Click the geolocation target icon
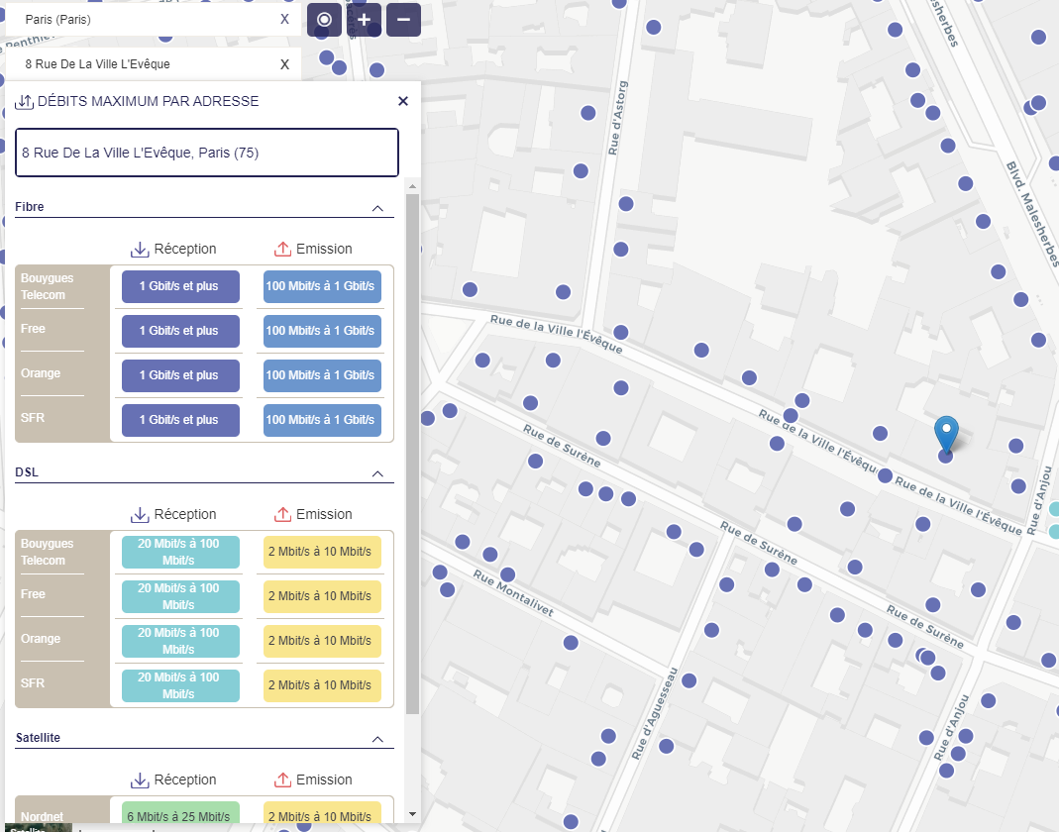The image size is (1059, 832). pyautogui.click(x=324, y=20)
